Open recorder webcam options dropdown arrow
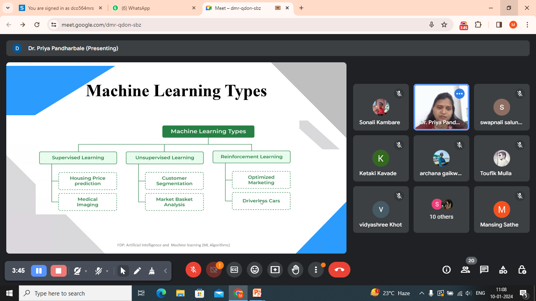This screenshot has height=301, width=536. 86,271
